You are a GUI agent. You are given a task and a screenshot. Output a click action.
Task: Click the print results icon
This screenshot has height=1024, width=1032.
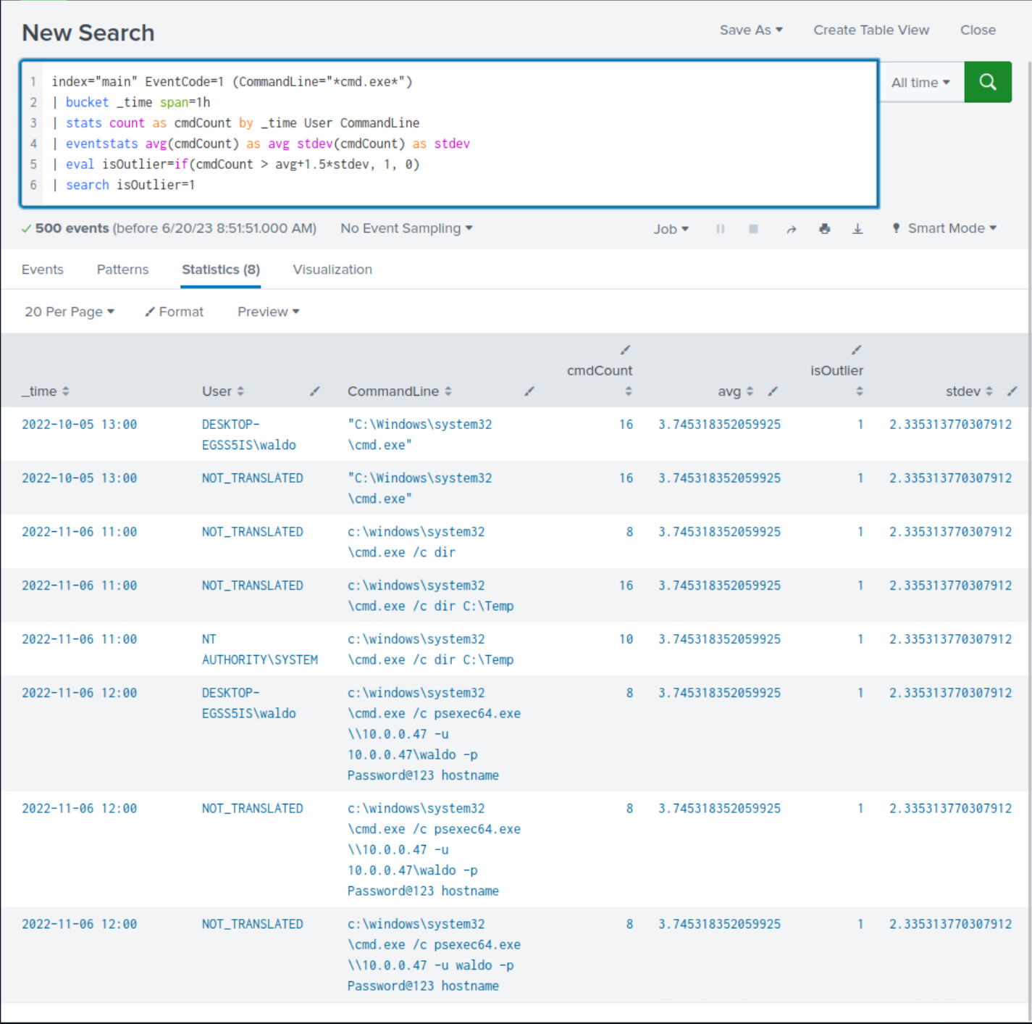824,229
